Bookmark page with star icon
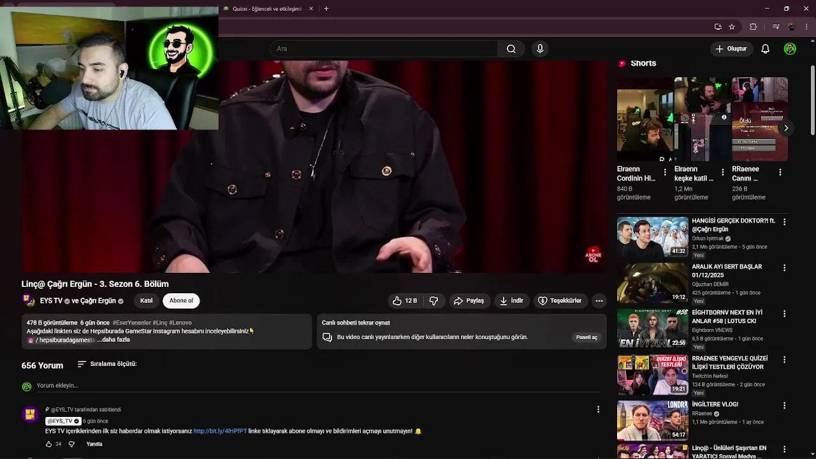 [732, 27]
